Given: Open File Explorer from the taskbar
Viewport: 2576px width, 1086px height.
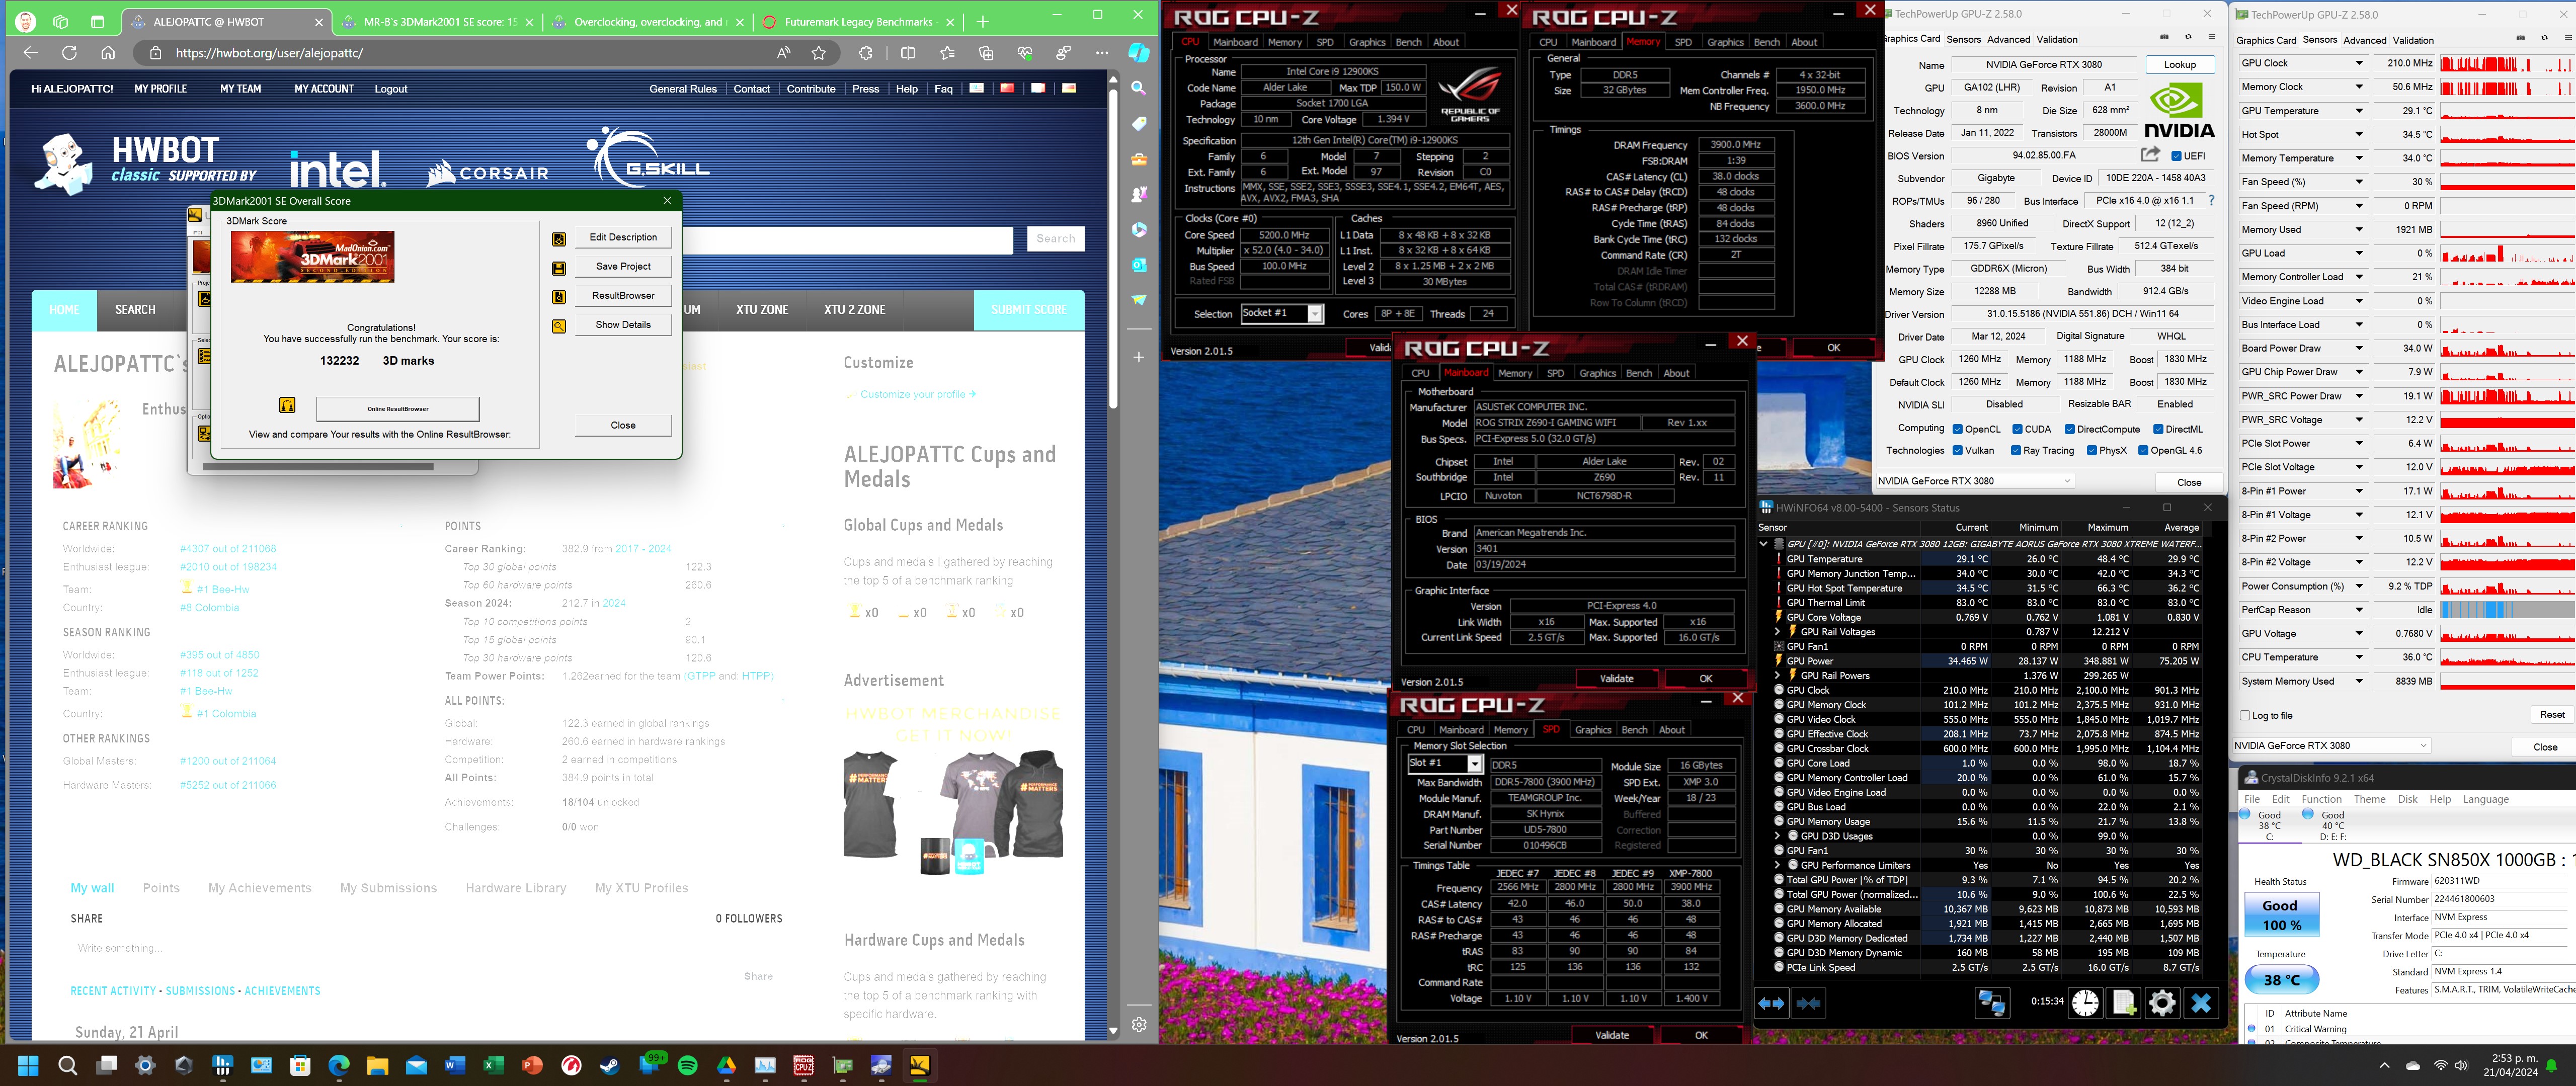Looking at the screenshot, I should [377, 1065].
